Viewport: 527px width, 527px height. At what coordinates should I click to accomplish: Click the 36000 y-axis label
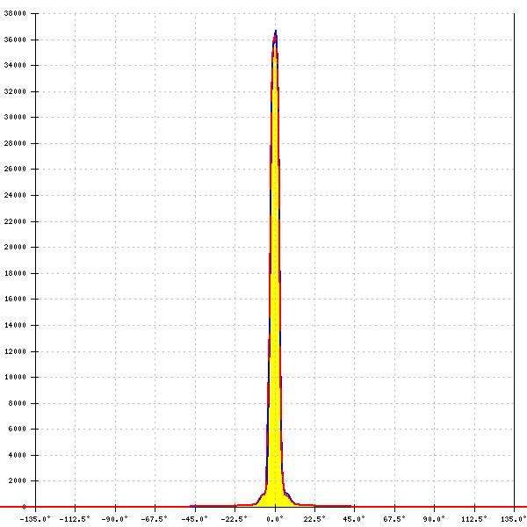[x=15, y=40]
